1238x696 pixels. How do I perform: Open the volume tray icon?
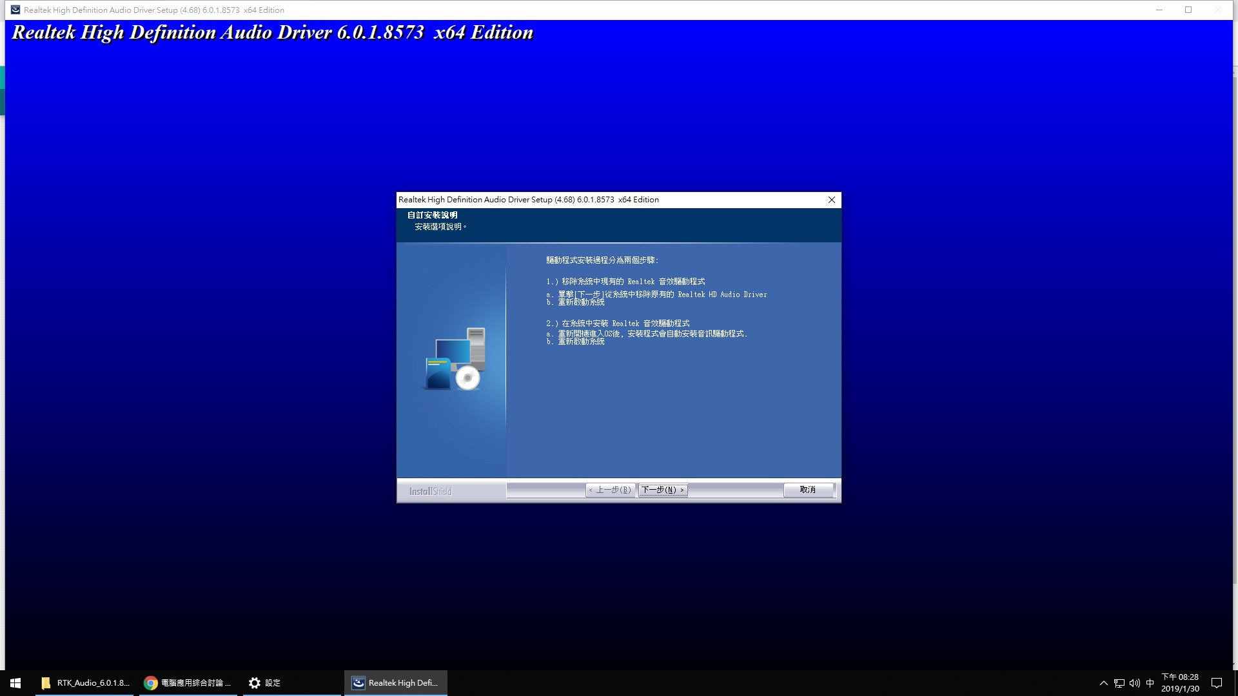pos(1134,683)
